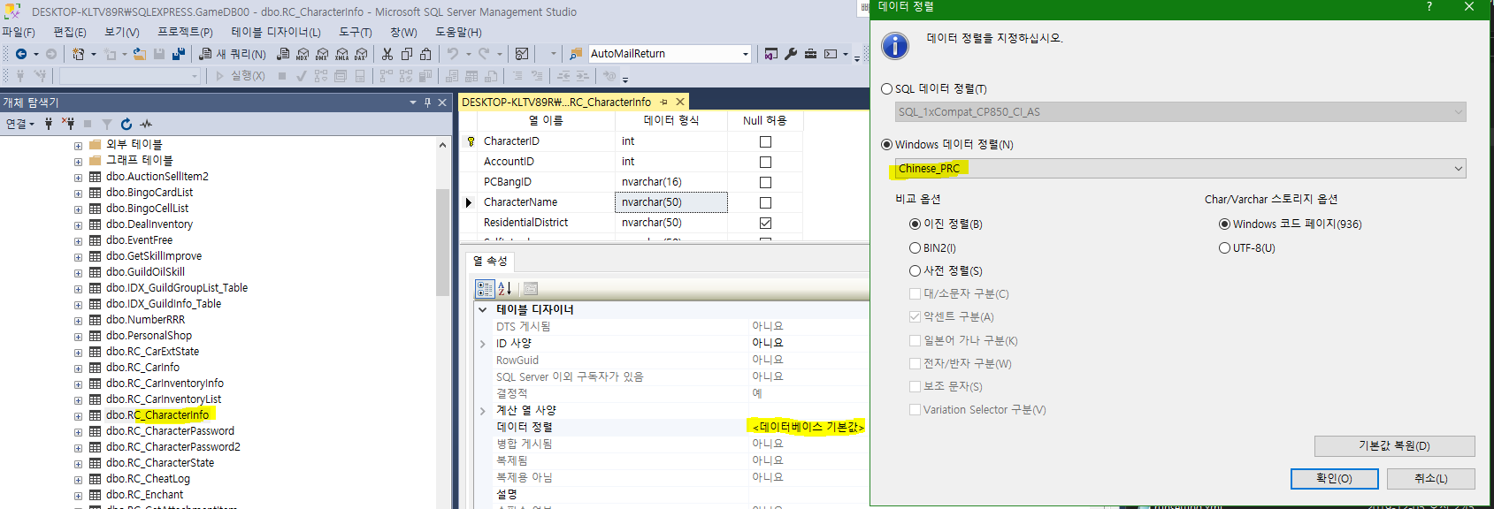Click the Categorized view icon in column properties

485,288
